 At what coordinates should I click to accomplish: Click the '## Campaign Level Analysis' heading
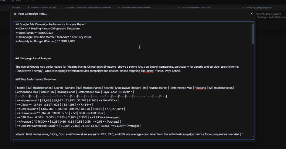33,58
